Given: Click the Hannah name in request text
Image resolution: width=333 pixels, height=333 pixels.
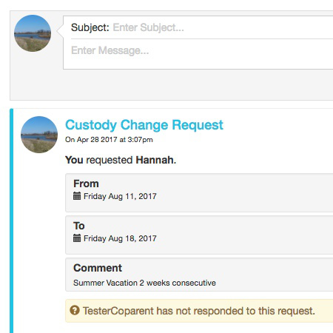Looking at the screenshot, I should [x=155, y=160].
